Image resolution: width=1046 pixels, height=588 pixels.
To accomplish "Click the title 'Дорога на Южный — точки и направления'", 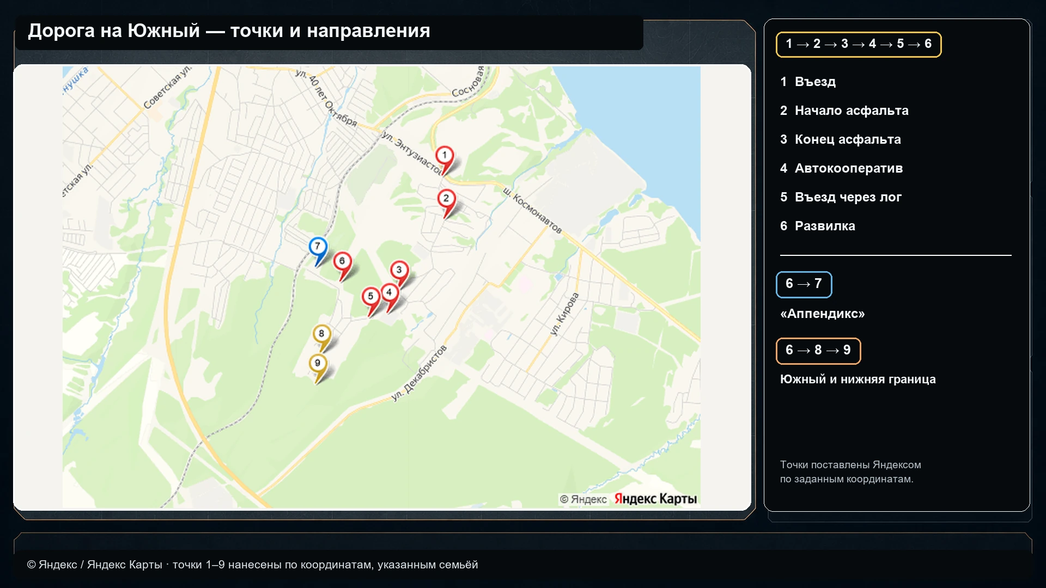I will click(x=229, y=31).
